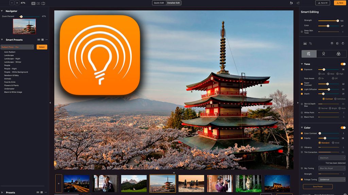Open the Radiant Photo - Pro preset dropdown
The image size is (348, 195).
[17, 47]
